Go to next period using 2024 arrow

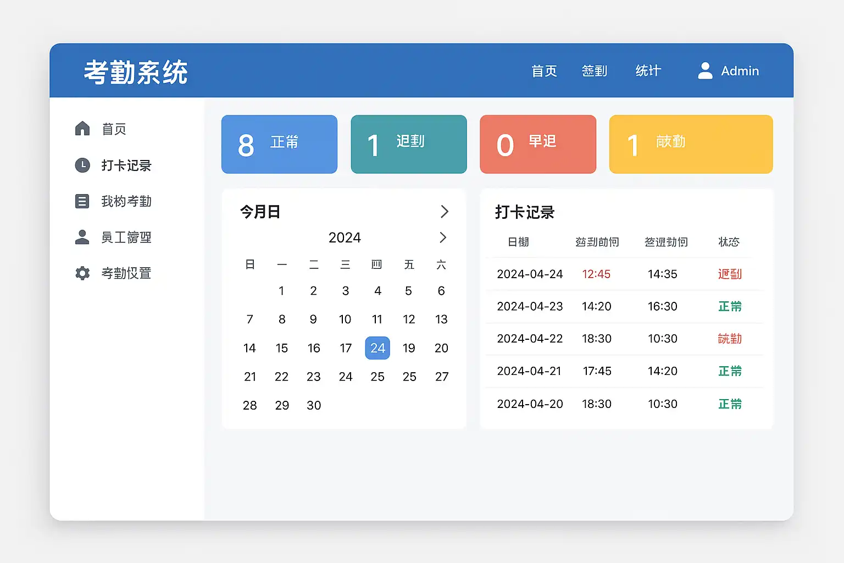tap(443, 238)
